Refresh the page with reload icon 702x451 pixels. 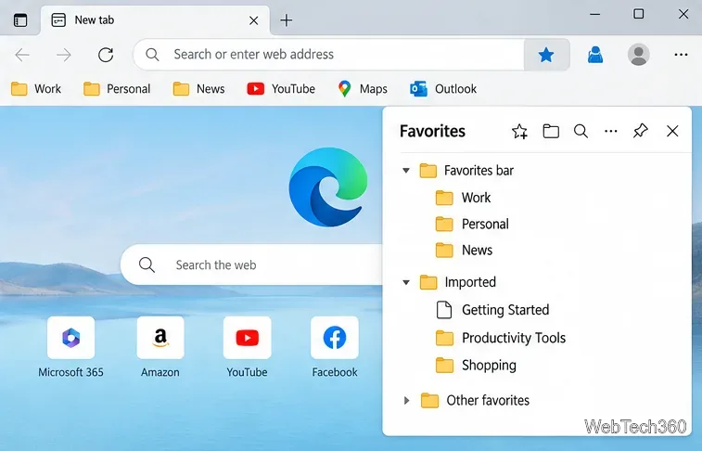click(106, 55)
